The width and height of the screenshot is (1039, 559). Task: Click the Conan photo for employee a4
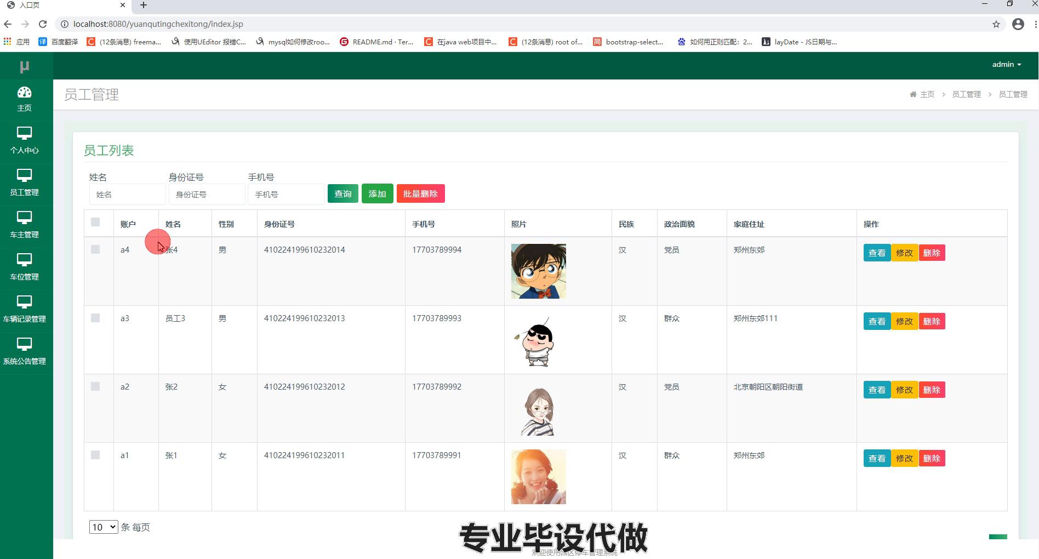539,271
